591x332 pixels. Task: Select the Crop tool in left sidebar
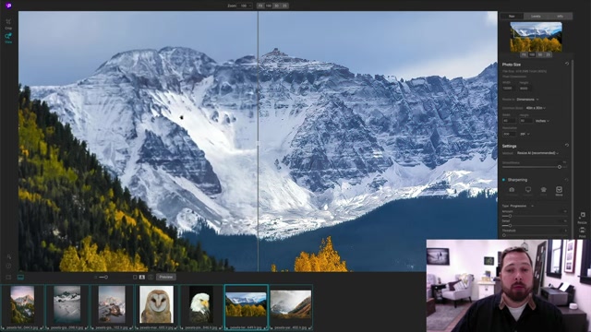[8, 24]
